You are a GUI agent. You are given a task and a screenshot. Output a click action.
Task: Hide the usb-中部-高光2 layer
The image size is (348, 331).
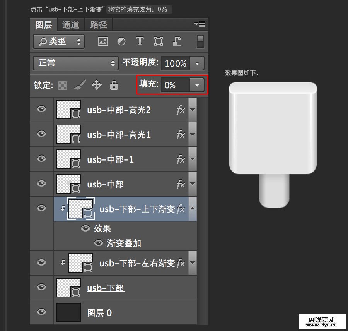tap(41, 110)
